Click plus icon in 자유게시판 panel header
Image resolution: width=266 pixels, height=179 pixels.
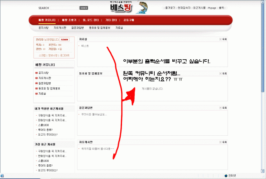click(x=220, y=142)
